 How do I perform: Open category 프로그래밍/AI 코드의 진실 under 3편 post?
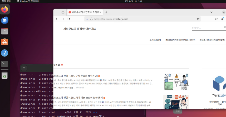pos(63,88)
